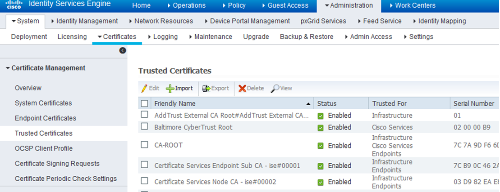Expand the Admin Access menu

point(368,37)
